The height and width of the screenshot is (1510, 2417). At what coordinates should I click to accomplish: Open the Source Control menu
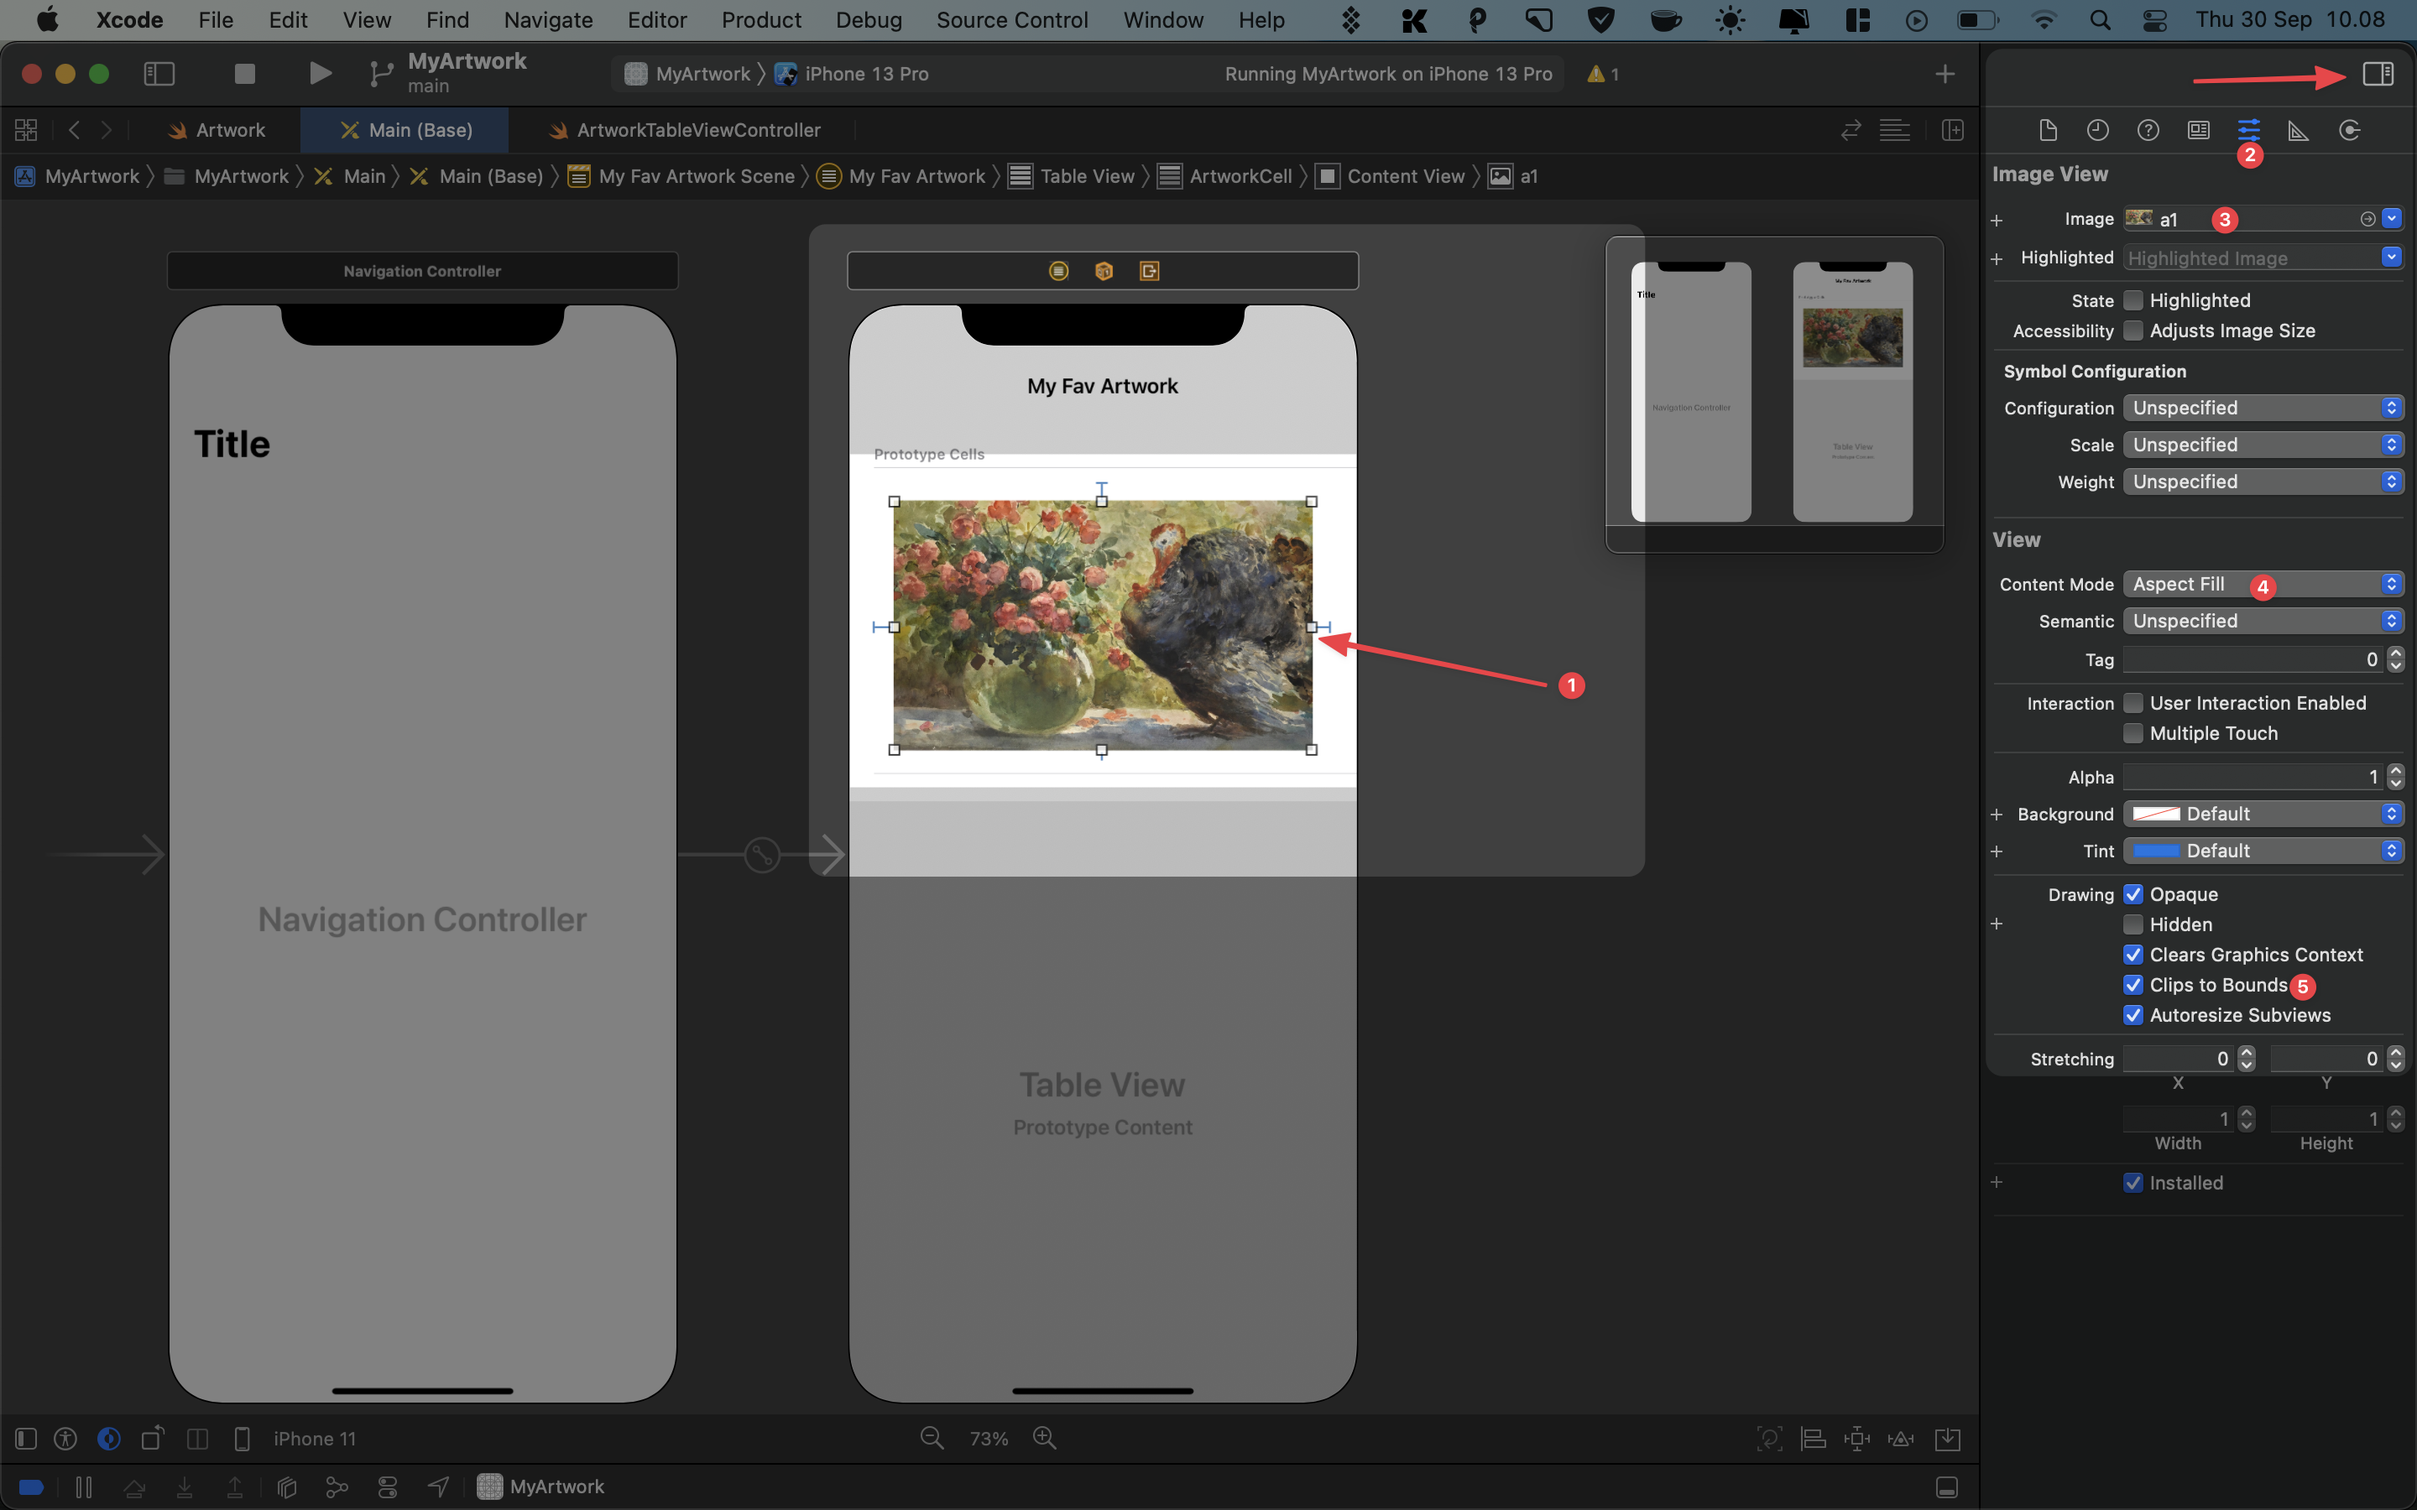[x=1012, y=20]
